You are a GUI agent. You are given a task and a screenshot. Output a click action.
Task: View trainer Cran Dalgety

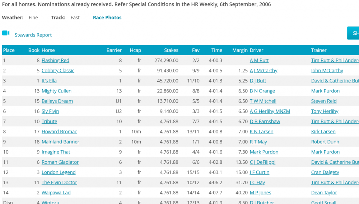325,172
